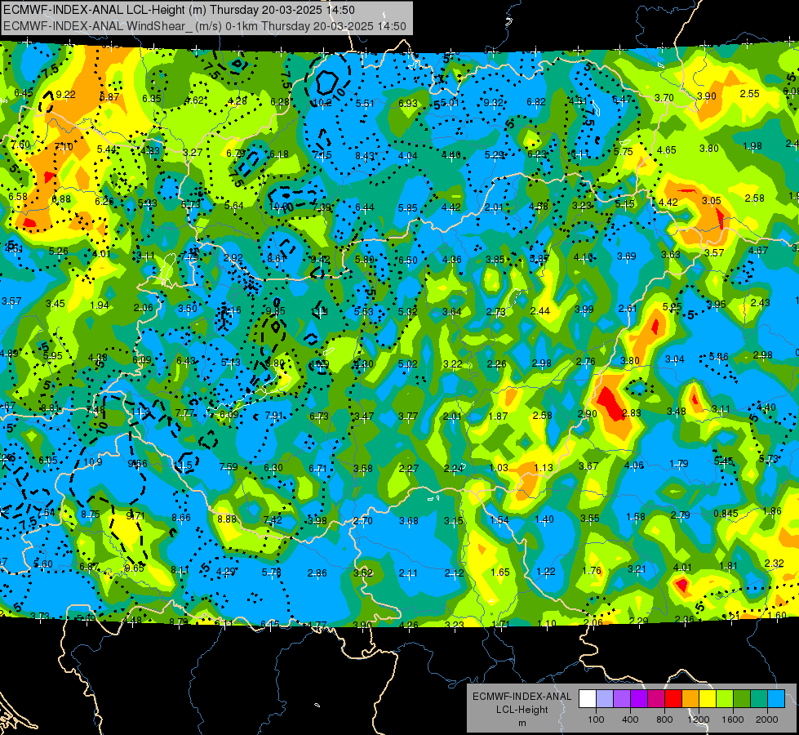Click the legend label 1200
799x735 pixels.
[699, 719]
